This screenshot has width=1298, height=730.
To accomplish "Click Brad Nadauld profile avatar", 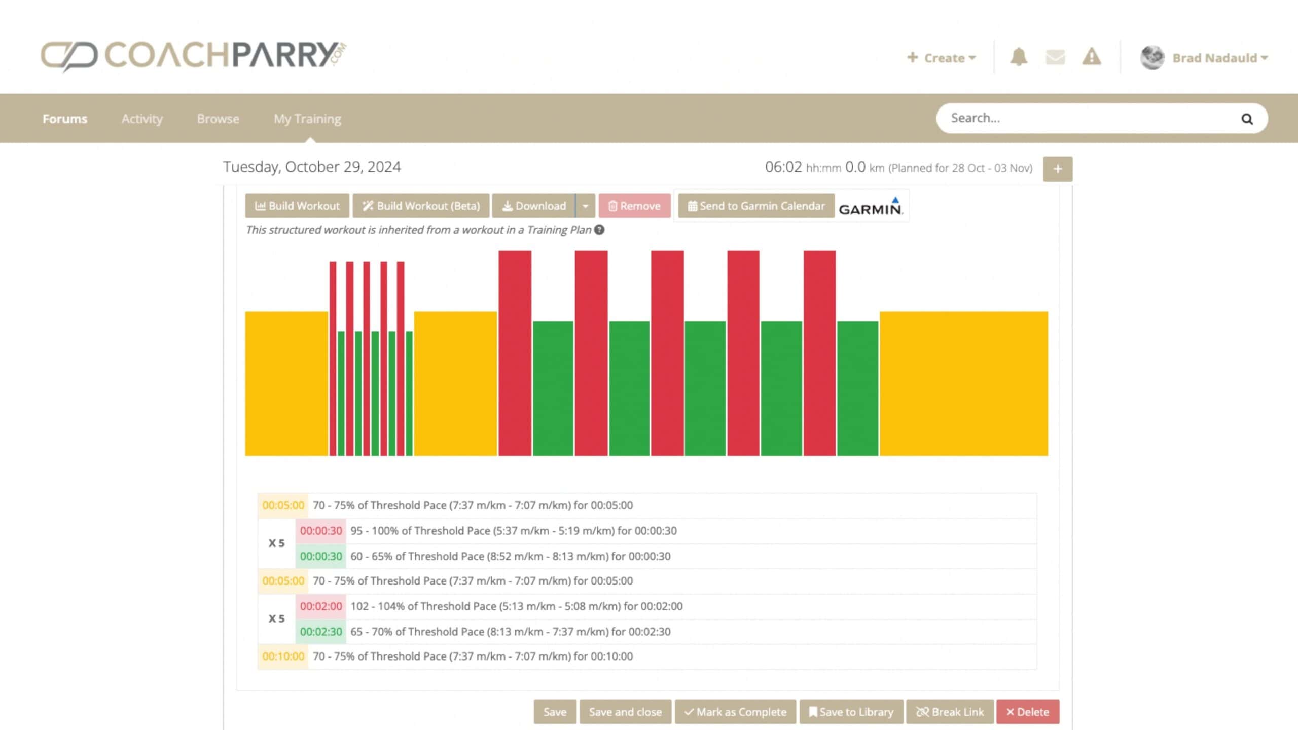I will [x=1152, y=57].
